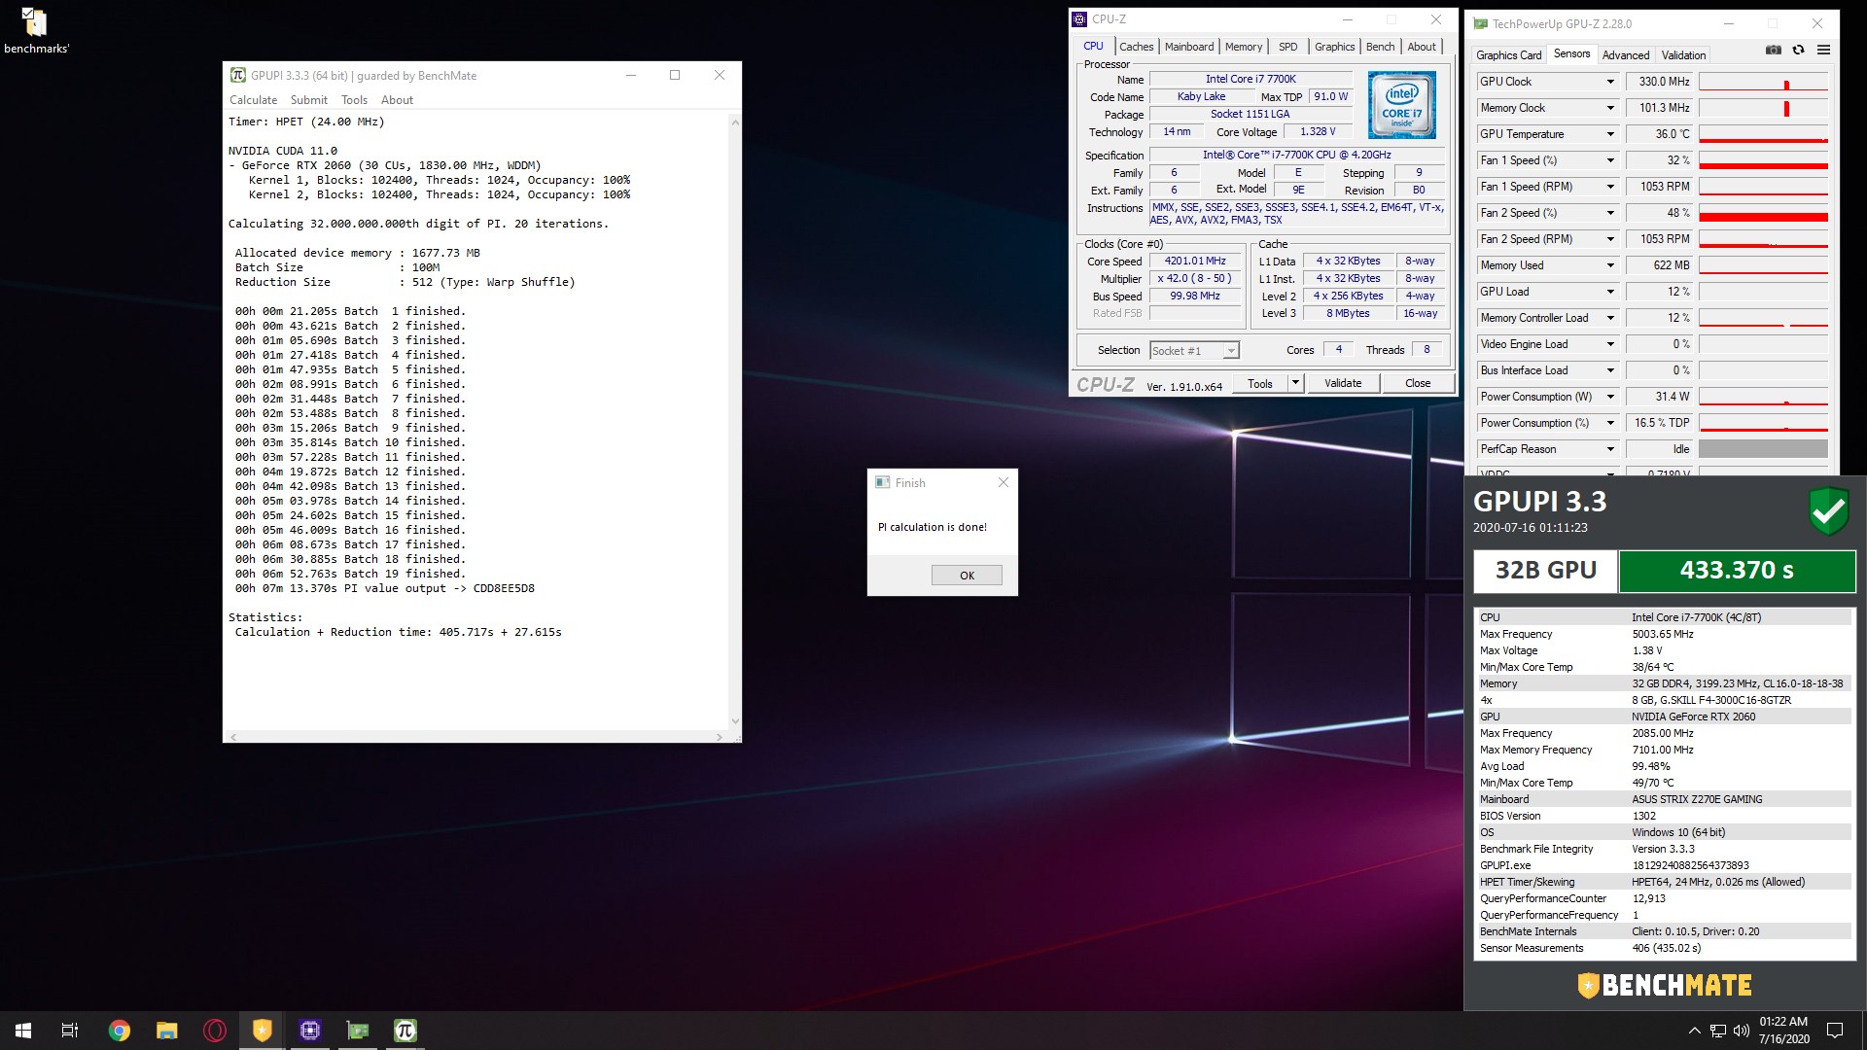Image resolution: width=1867 pixels, height=1050 pixels.
Task: Open Task View from the taskbar
Action: (x=70, y=1031)
